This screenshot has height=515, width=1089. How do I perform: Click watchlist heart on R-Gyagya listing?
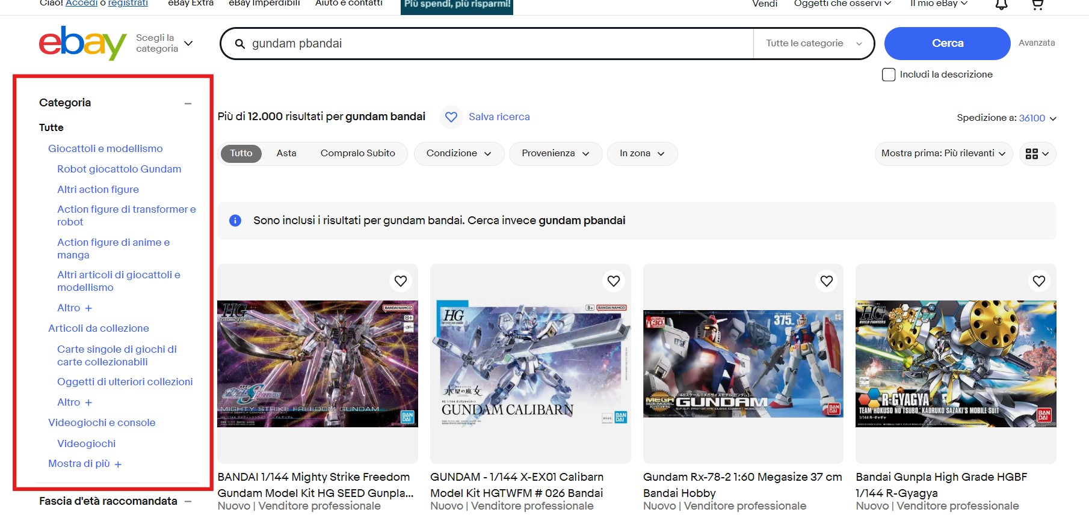point(1038,281)
